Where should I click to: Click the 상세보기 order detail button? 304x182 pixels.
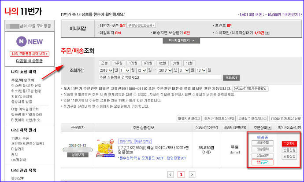tap(78, 155)
